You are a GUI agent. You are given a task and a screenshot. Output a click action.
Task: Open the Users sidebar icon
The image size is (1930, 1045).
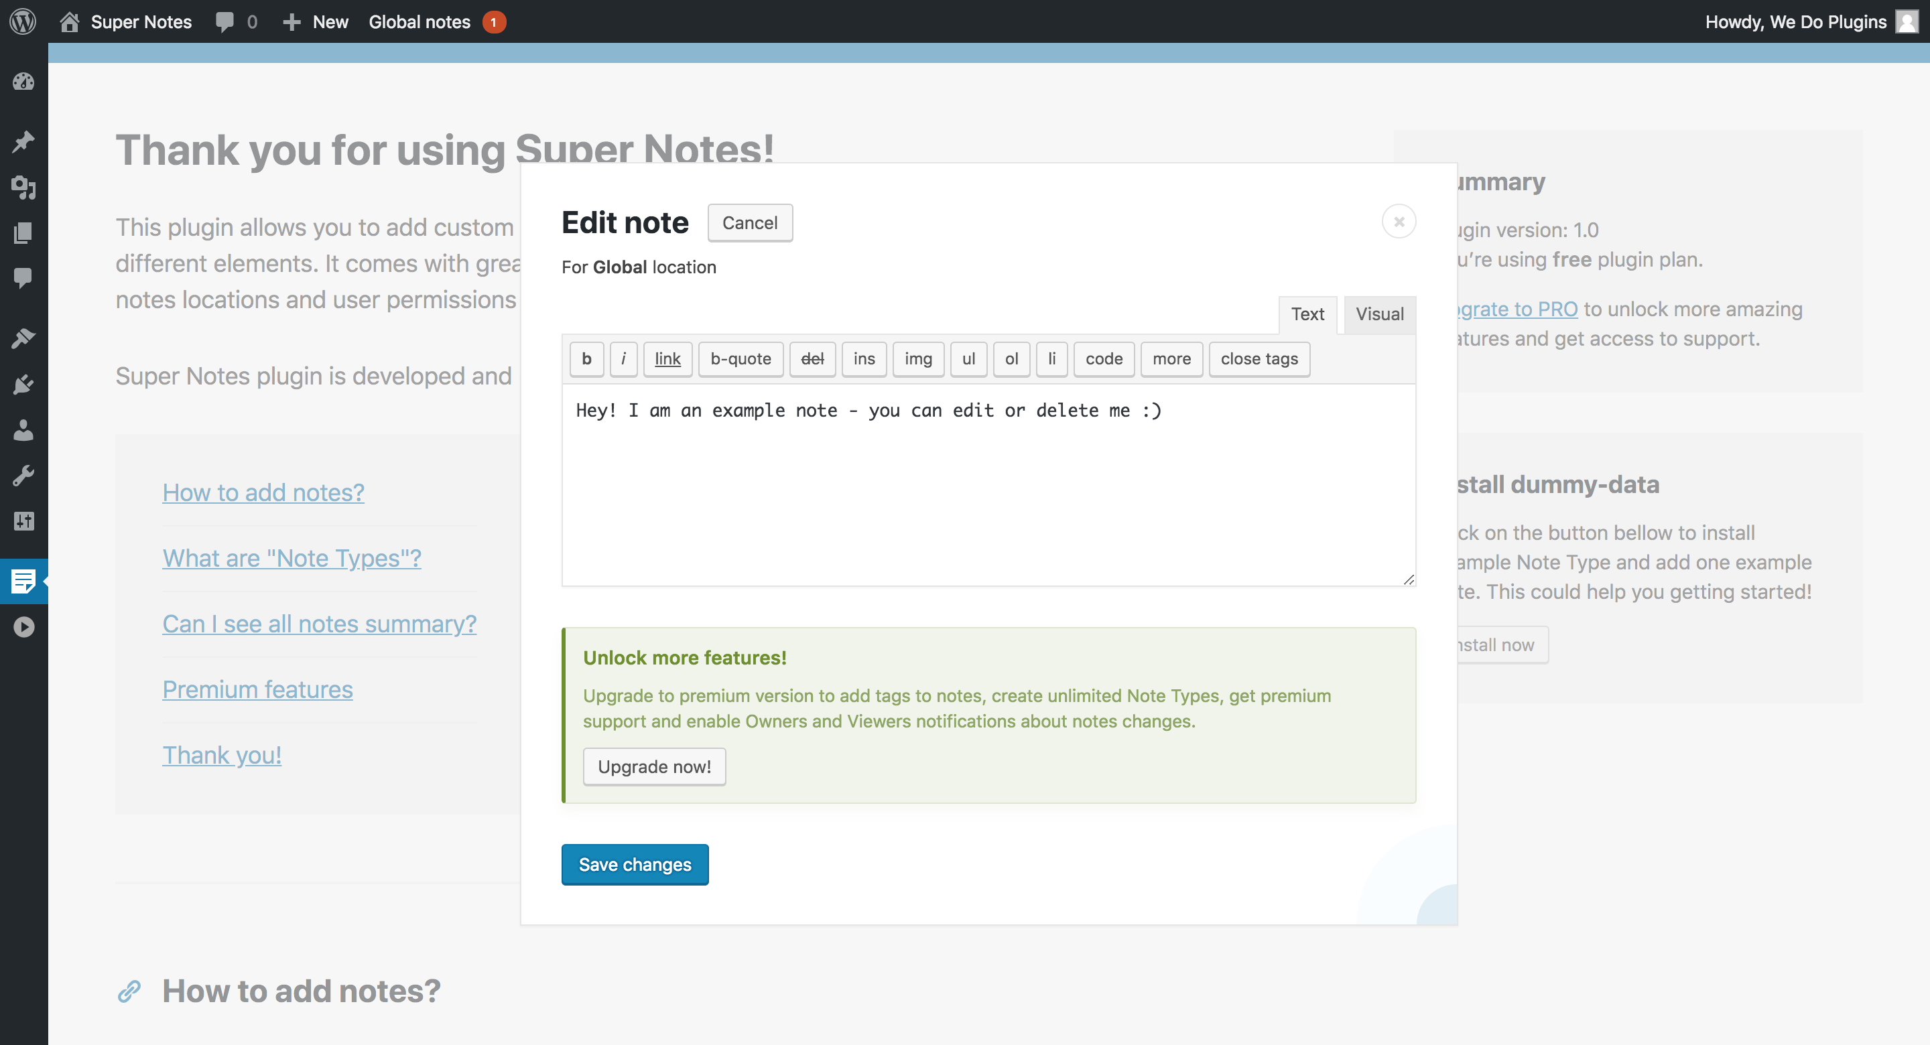click(x=23, y=430)
